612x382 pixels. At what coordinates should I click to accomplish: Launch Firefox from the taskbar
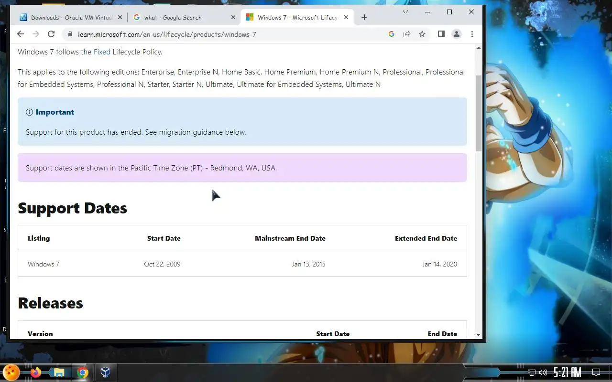pyautogui.click(x=36, y=372)
